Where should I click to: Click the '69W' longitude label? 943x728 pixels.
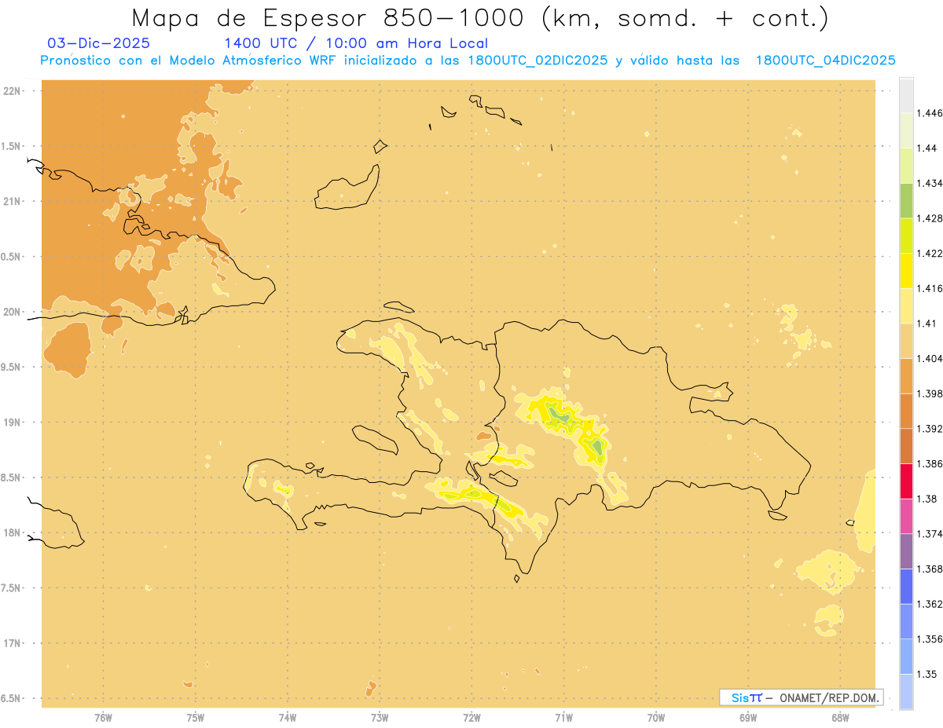pyautogui.click(x=748, y=717)
